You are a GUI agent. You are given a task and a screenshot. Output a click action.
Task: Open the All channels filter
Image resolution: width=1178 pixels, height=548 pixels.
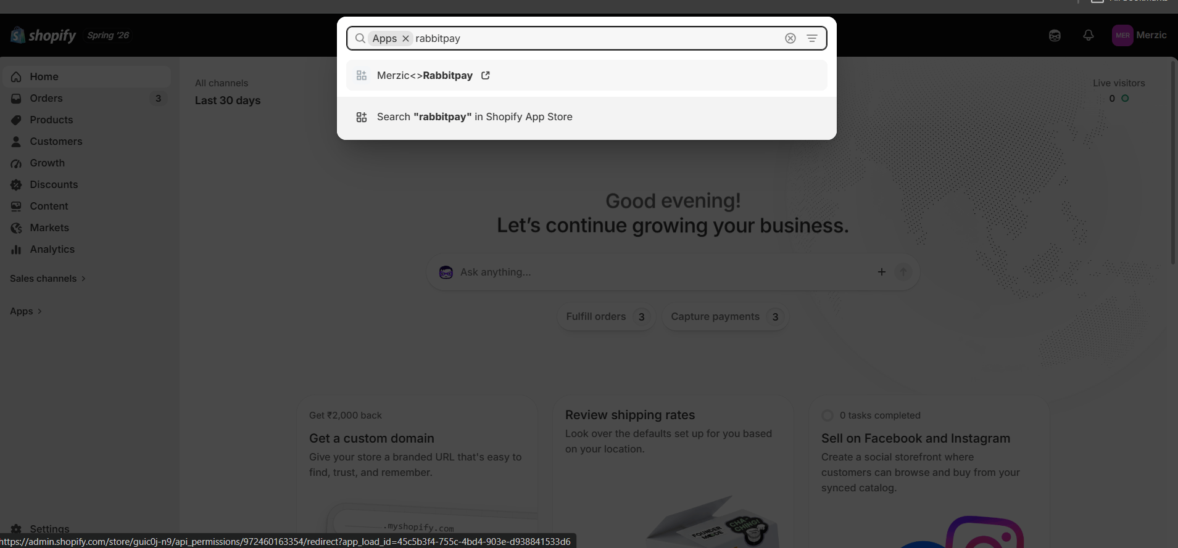[222, 83]
